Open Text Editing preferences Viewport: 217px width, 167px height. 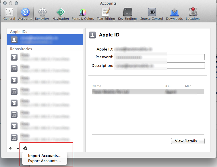(x=106, y=14)
